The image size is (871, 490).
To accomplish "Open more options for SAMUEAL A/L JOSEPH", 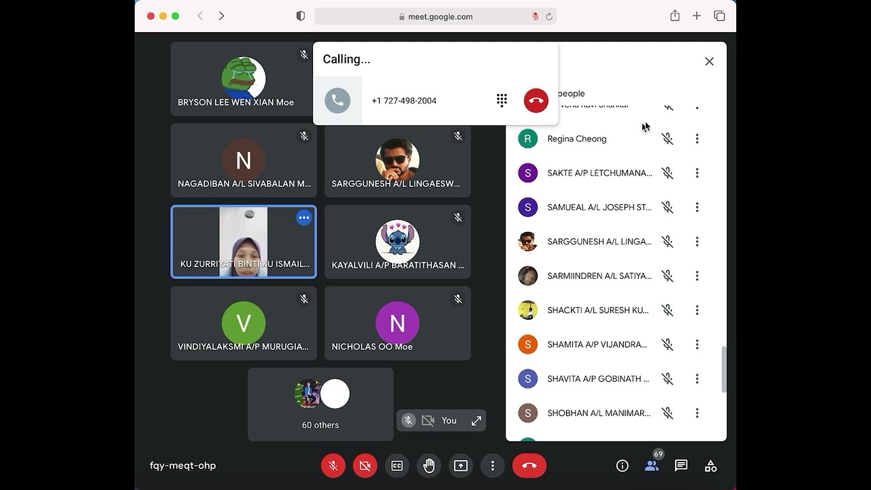I will (697, 207).
